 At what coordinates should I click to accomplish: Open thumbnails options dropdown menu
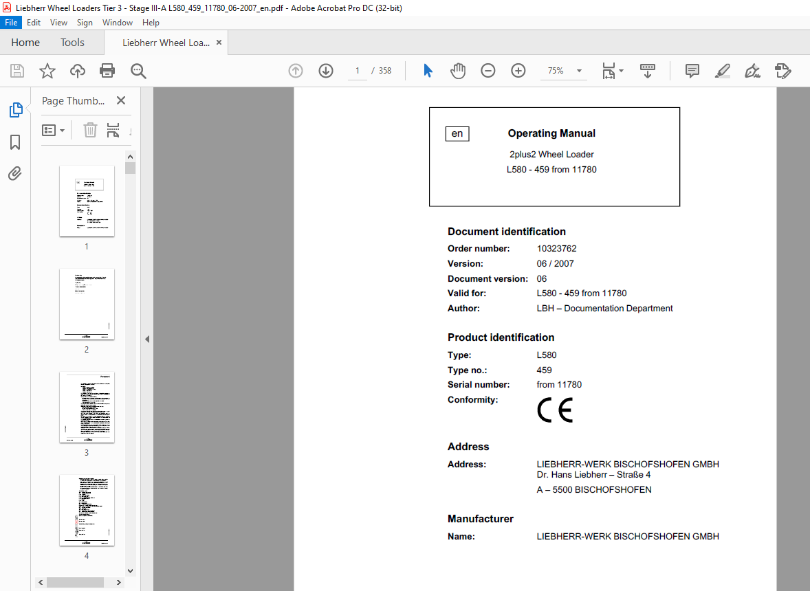pyautogui.click(x=53, y=130)
